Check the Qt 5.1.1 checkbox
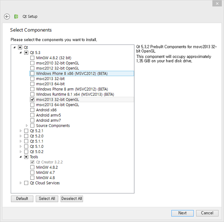The width and height of the screenshot is (224, 222). (26, 141)
